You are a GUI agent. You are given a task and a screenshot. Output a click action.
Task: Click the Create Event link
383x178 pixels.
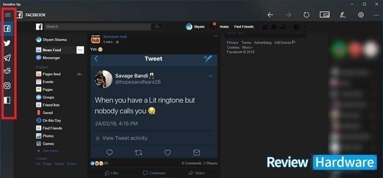71,164
